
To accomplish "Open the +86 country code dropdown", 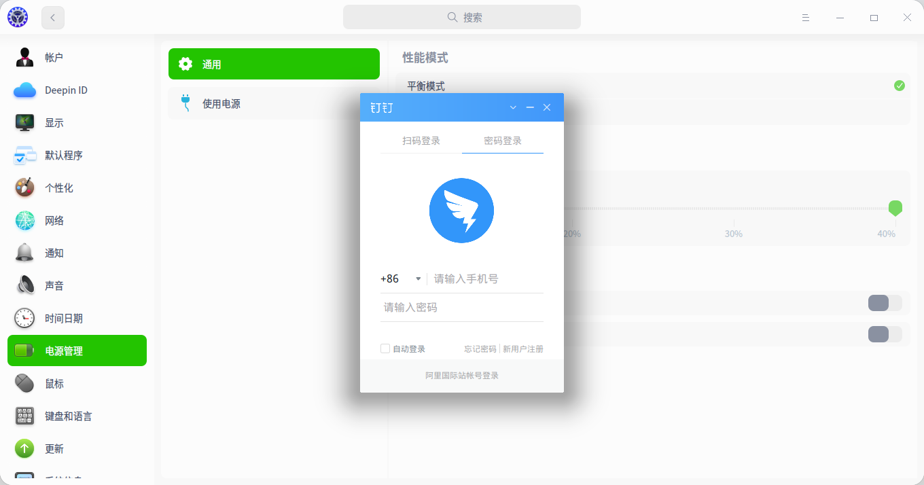I will click(x=401, y=279).
